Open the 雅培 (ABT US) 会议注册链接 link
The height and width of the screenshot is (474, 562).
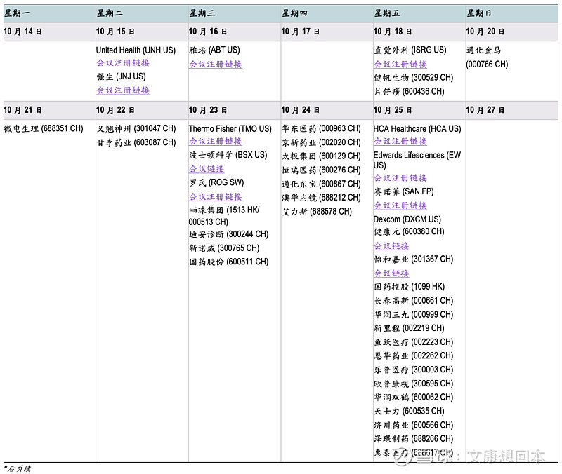click(216, 65)
